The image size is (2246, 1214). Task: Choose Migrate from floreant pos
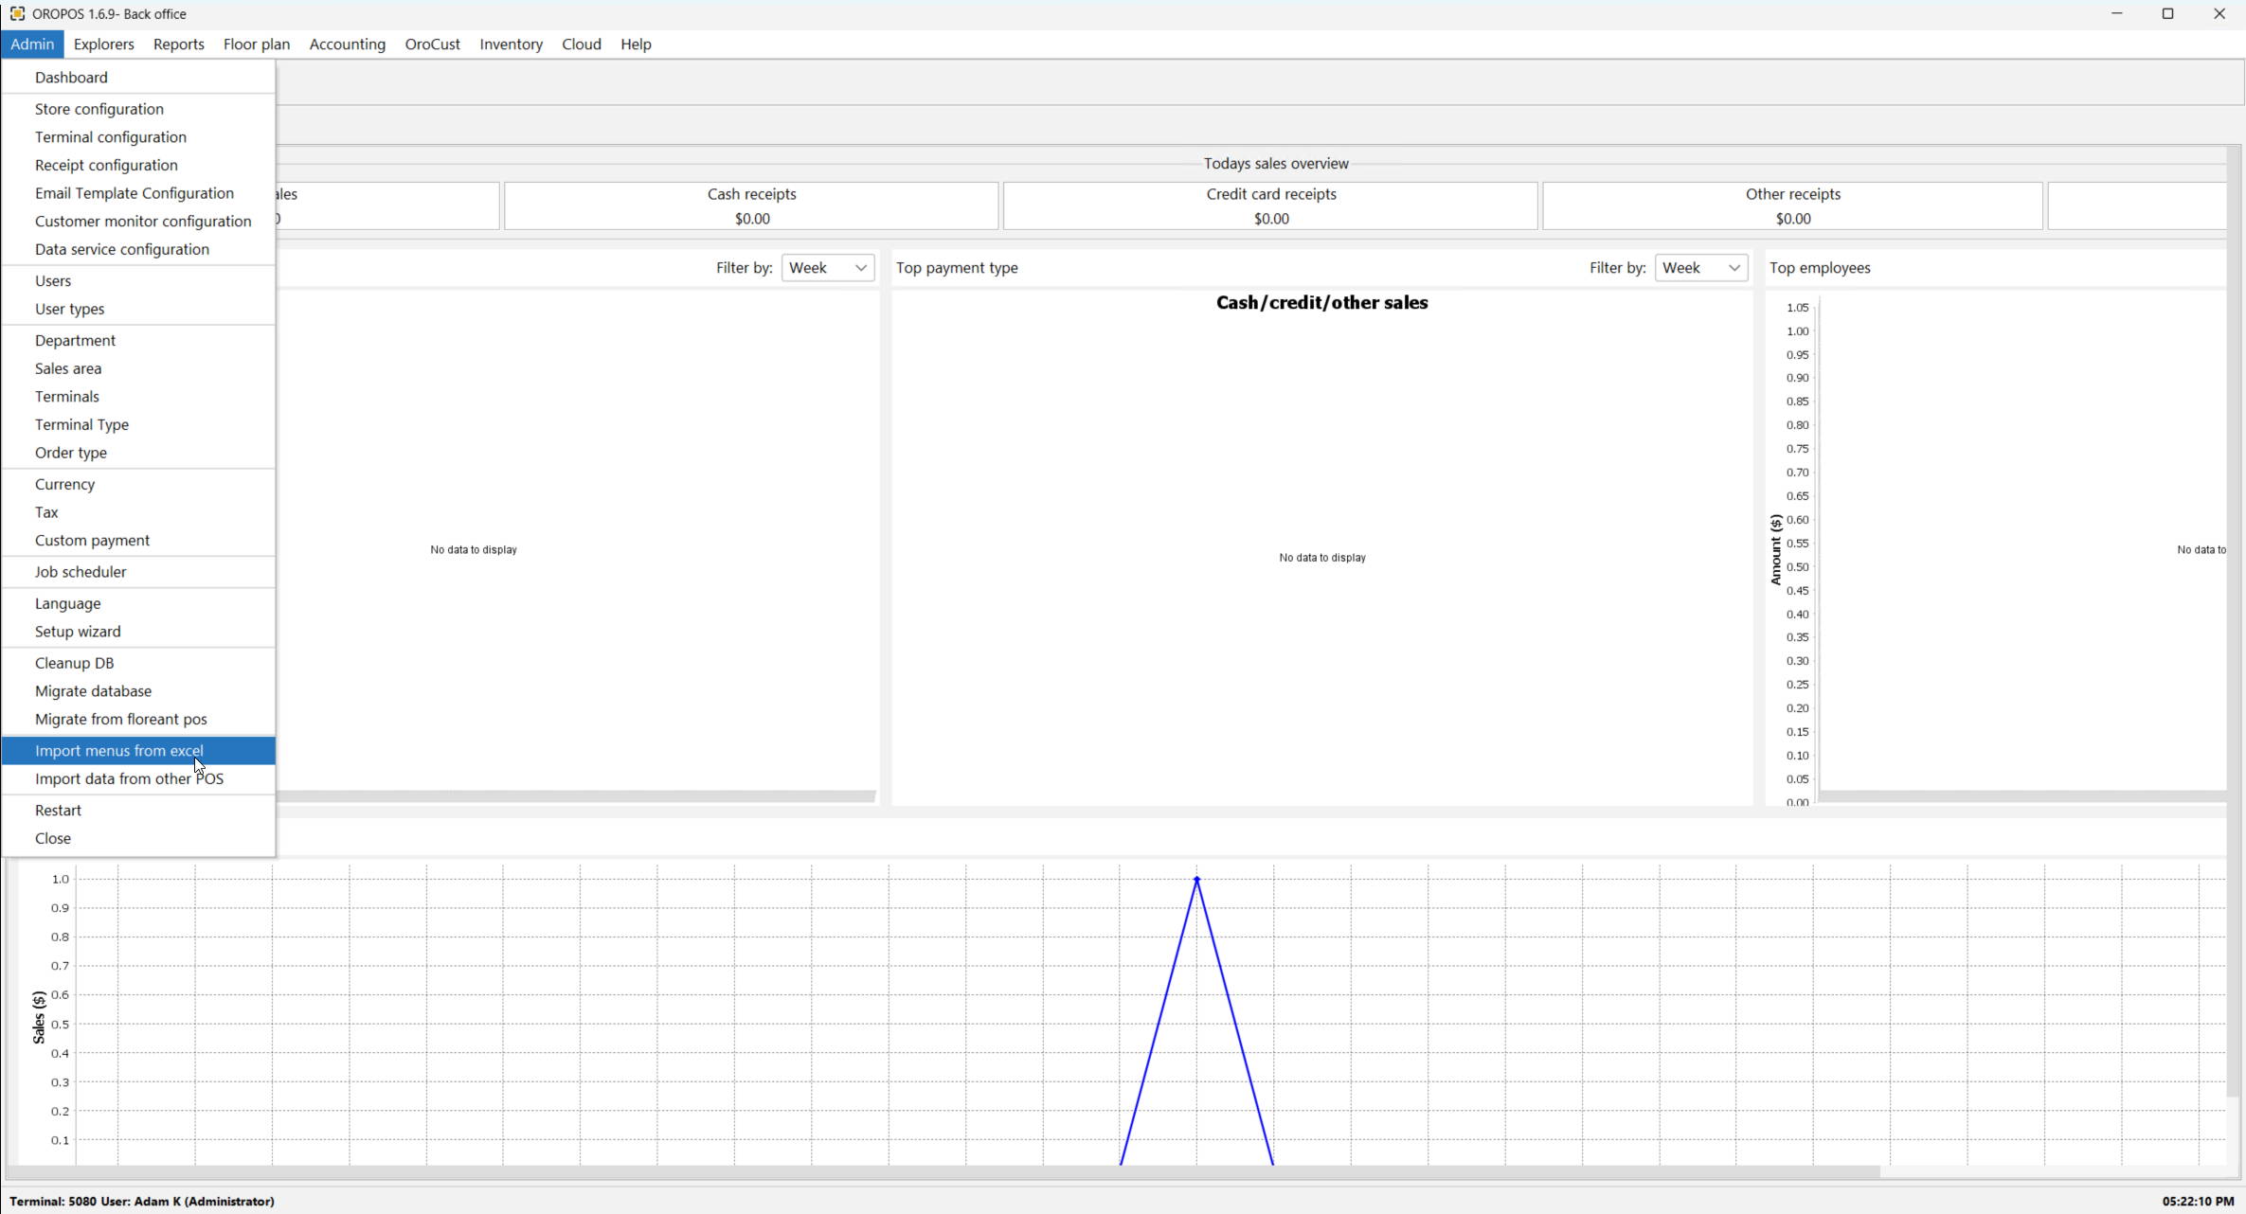tap(138, 720)
